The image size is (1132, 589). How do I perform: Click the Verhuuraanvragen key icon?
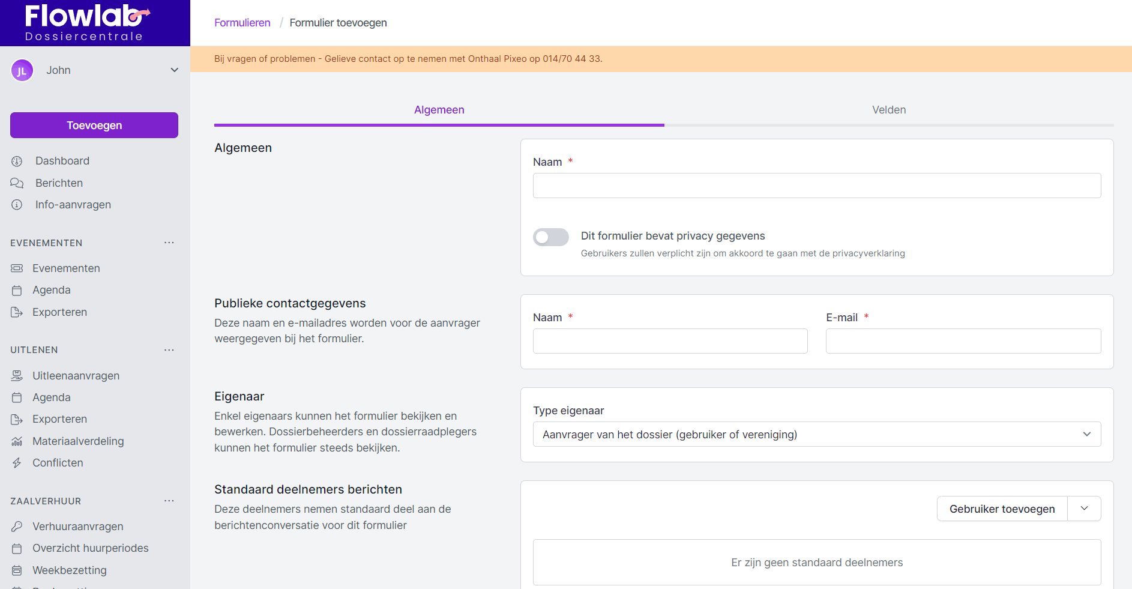point(17,527)
